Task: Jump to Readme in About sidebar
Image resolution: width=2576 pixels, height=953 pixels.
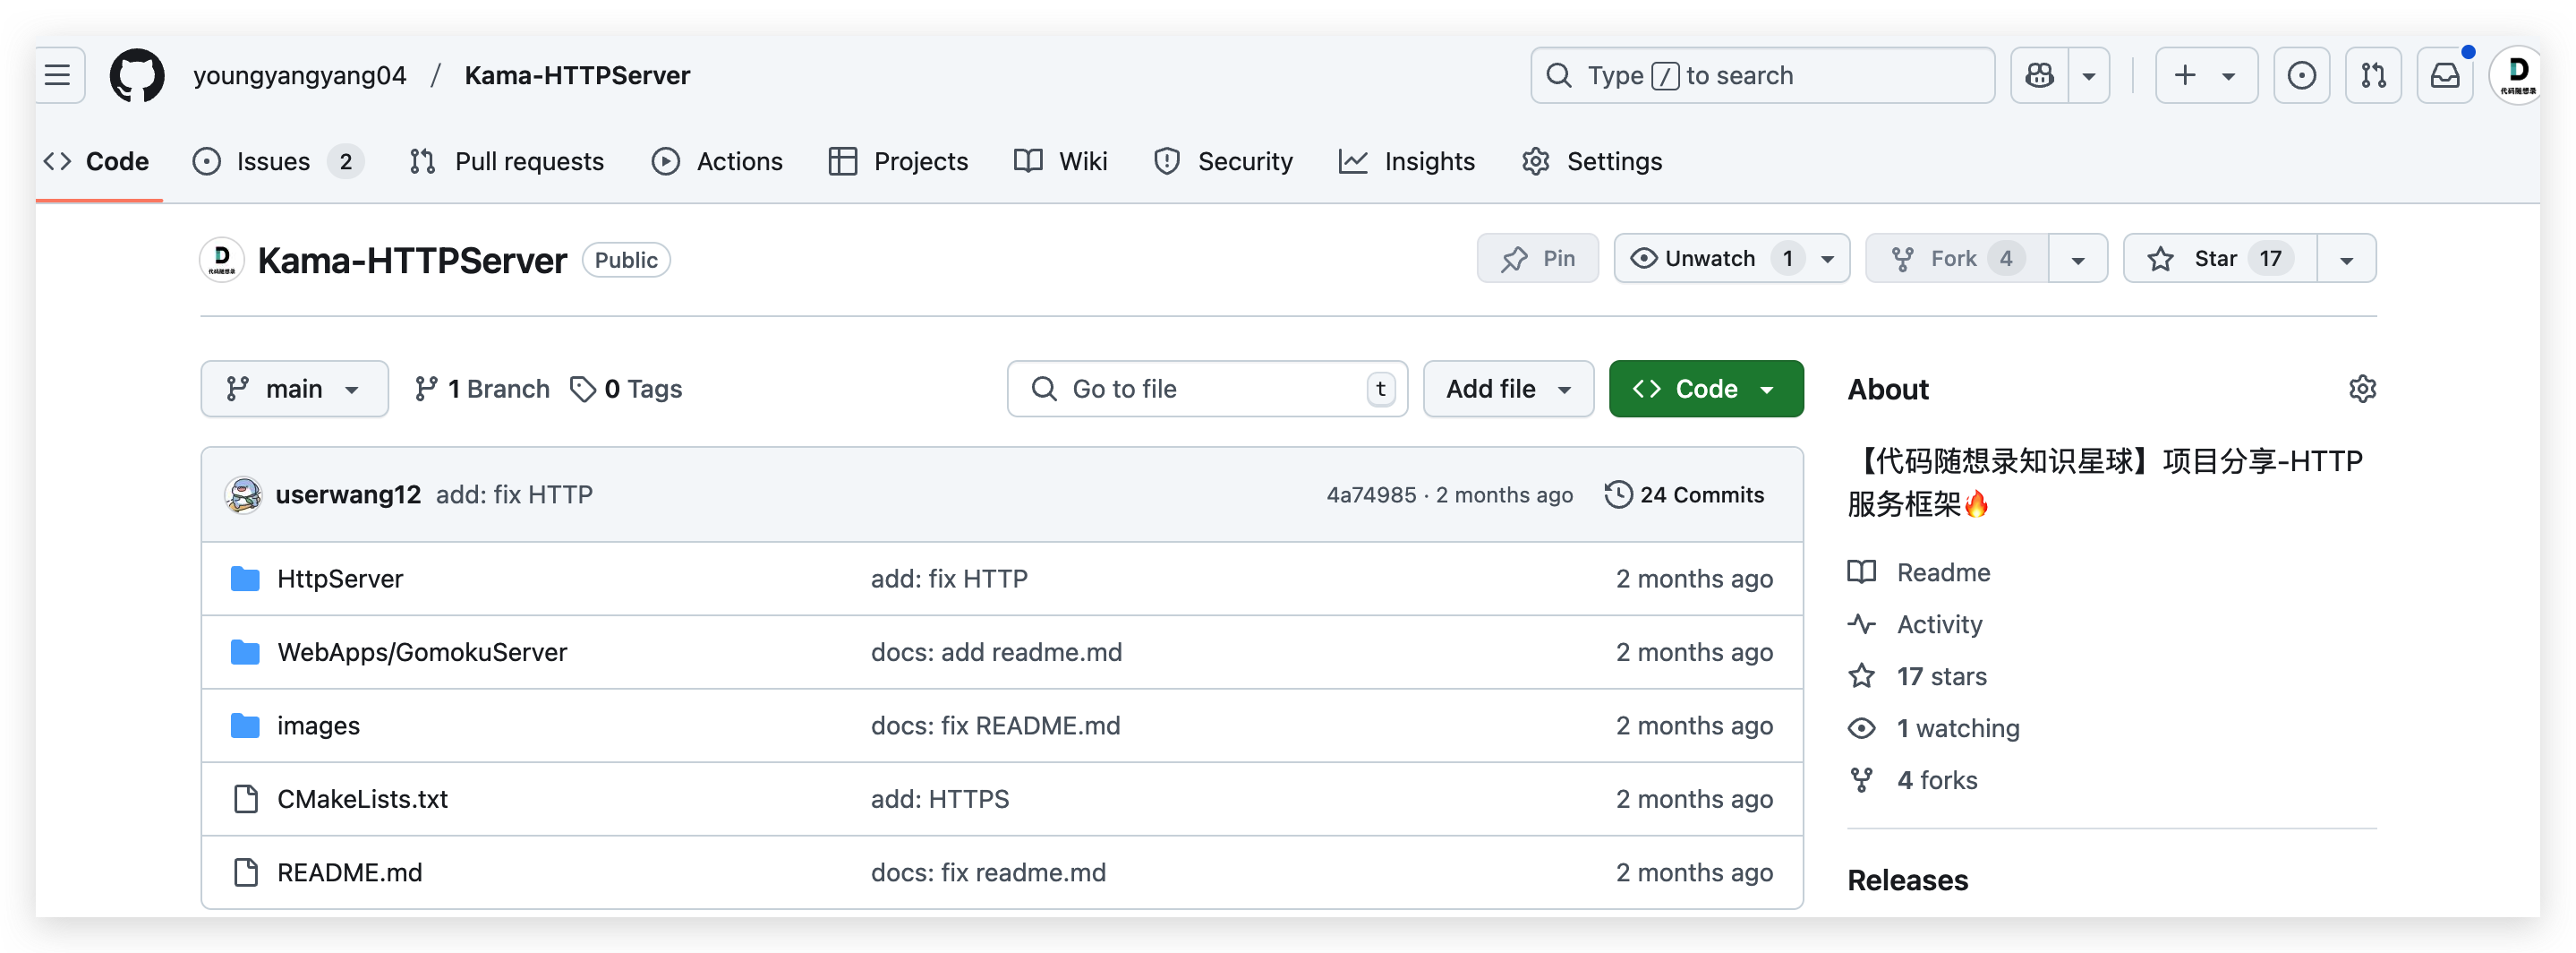Action: tap(1919, 572)
